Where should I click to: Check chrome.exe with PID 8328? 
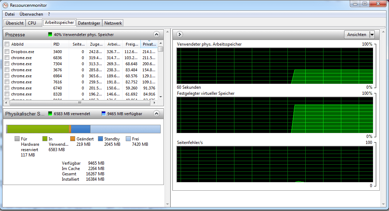(x=7, y=94)
